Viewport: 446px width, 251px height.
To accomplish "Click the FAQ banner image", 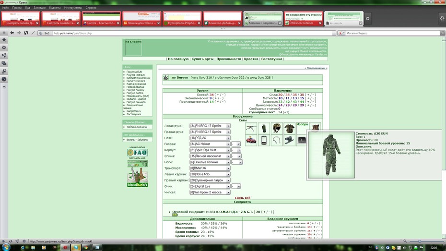I will pyautogui.click(x=137, y=153).
